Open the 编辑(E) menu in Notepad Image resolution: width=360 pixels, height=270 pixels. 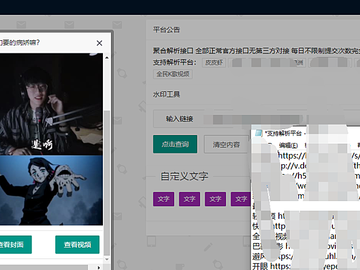288,145
